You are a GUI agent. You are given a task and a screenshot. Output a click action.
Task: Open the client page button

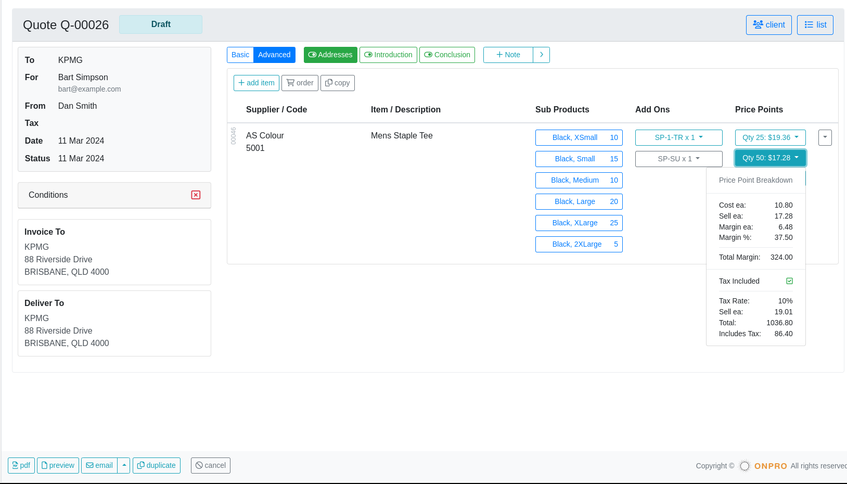point(768,25)
